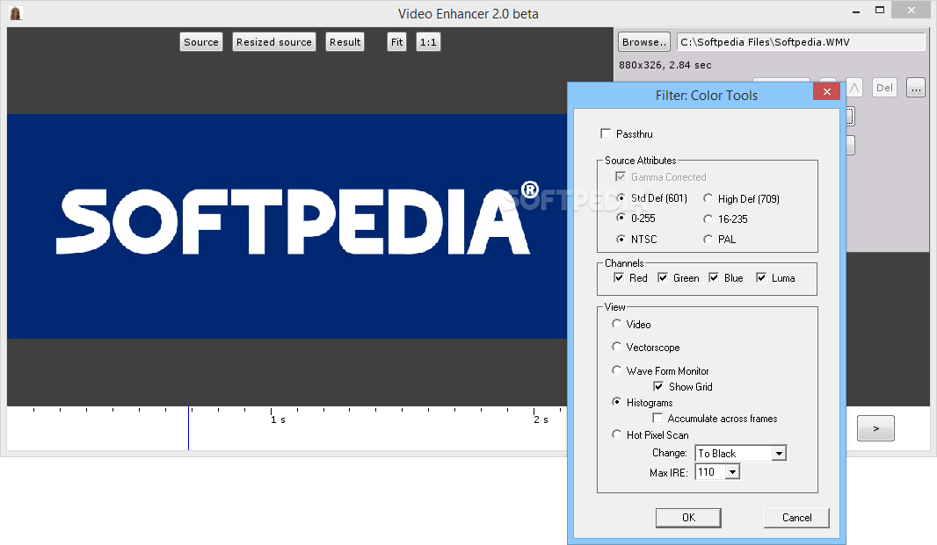Switch view to Vectorscope

pyautogui.click(x=616, y=347)
